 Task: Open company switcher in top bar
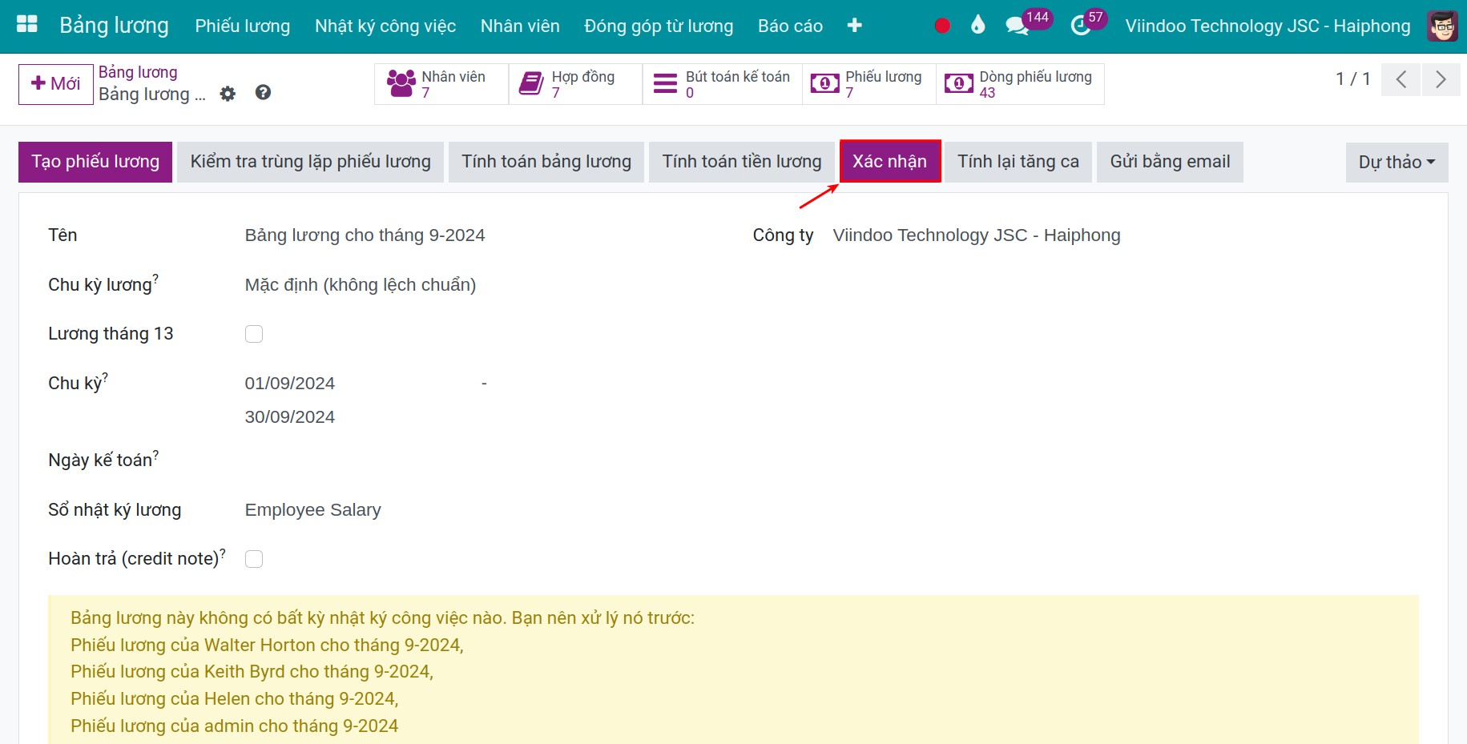click(1268, 26)
